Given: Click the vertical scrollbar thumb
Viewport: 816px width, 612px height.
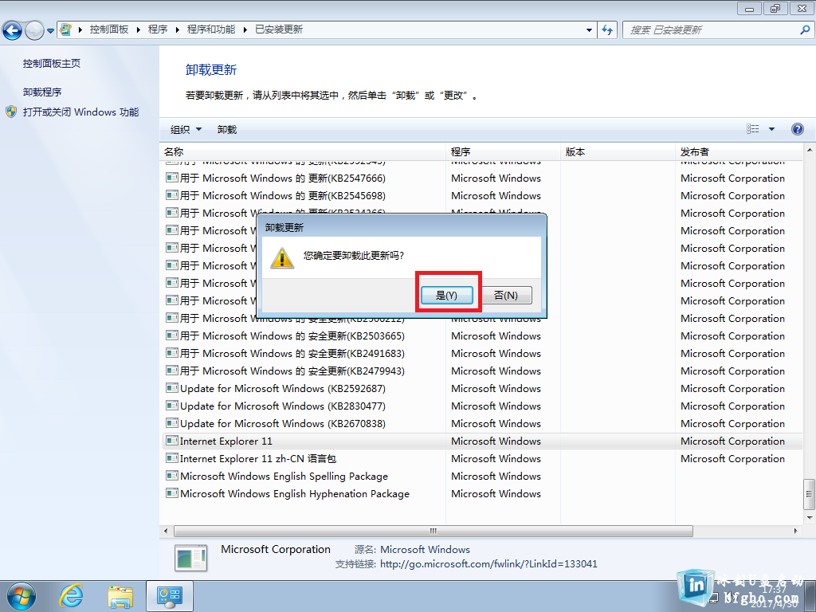Looking at the screenshot, I should [810, 493].
